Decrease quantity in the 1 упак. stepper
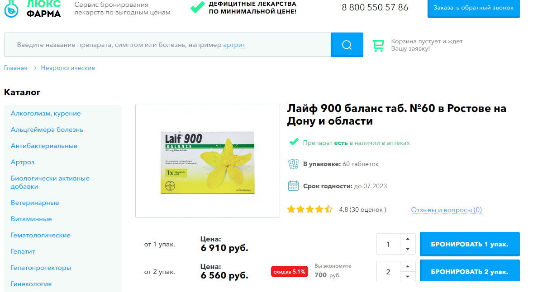 tap(408, 249)
